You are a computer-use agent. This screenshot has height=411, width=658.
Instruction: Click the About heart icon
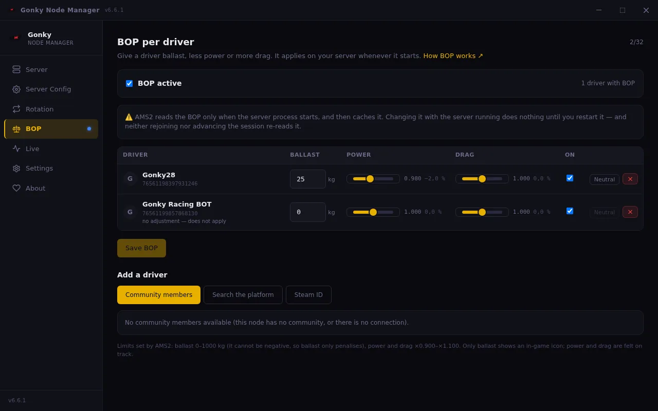pos(16,188)
